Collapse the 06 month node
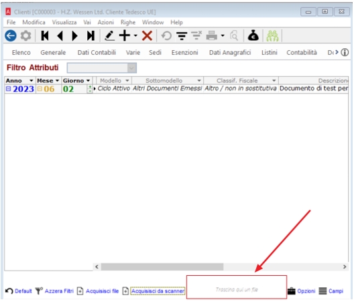 tap(40, 89)
